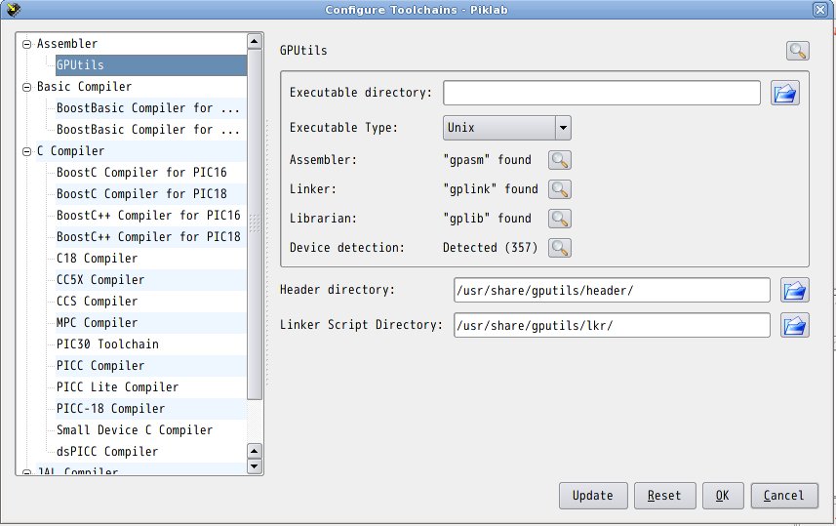The image size is (836, 526).
Task: Click the Update button
Action: 593,496
